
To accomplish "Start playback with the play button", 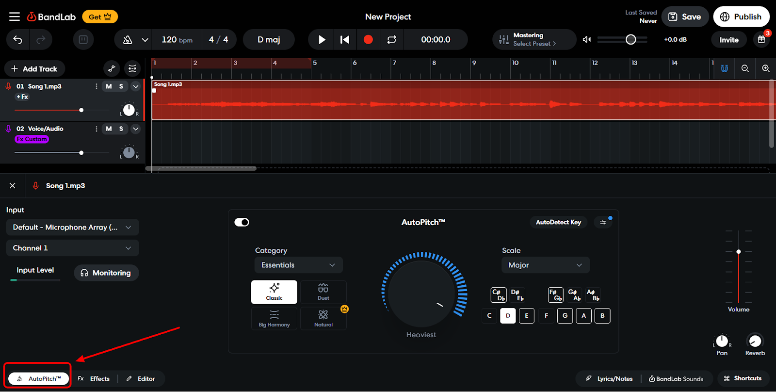I will coord(322,40).
